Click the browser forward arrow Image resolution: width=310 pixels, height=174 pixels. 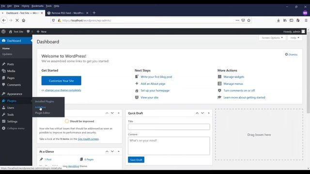11,20
